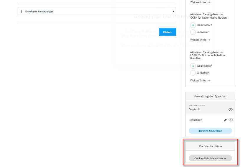Viewport: 248px width, 167px height.
Task: Click the Erweiterte Einstellungen label text
Action: [x=39, y=12]
